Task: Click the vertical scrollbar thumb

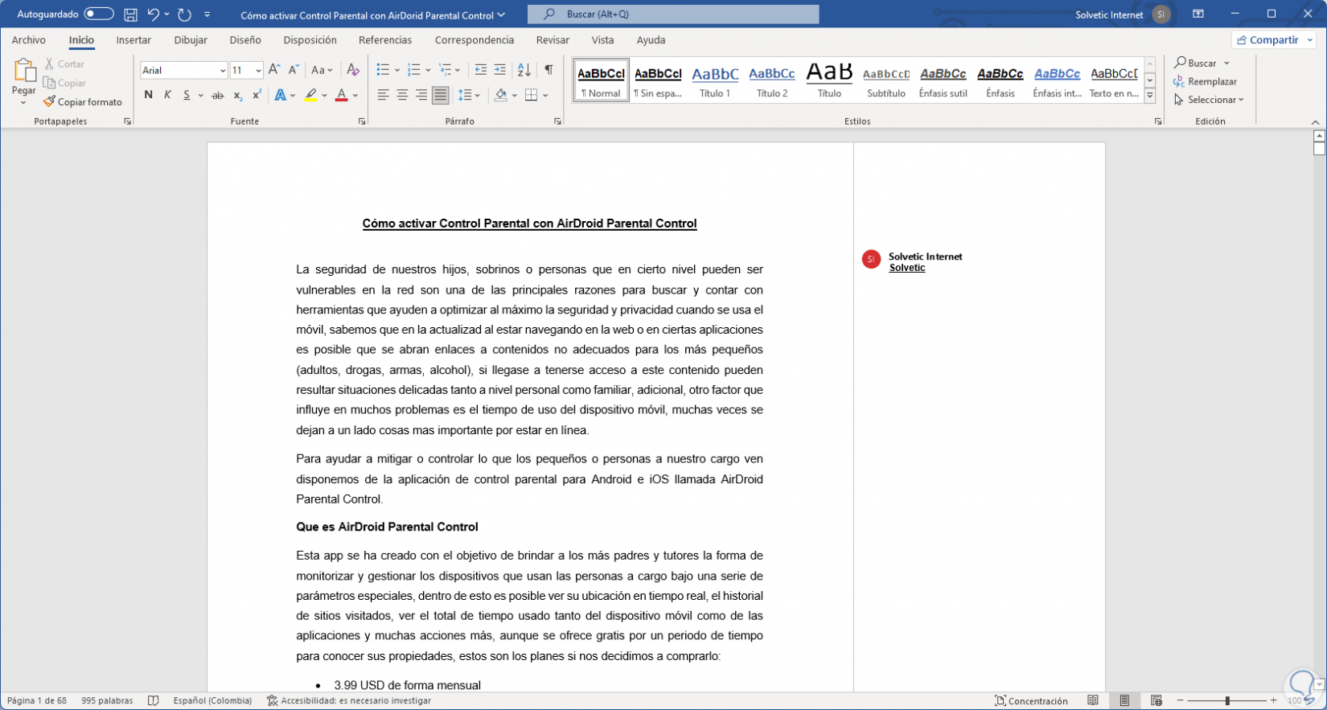Action: (1319, 149)
